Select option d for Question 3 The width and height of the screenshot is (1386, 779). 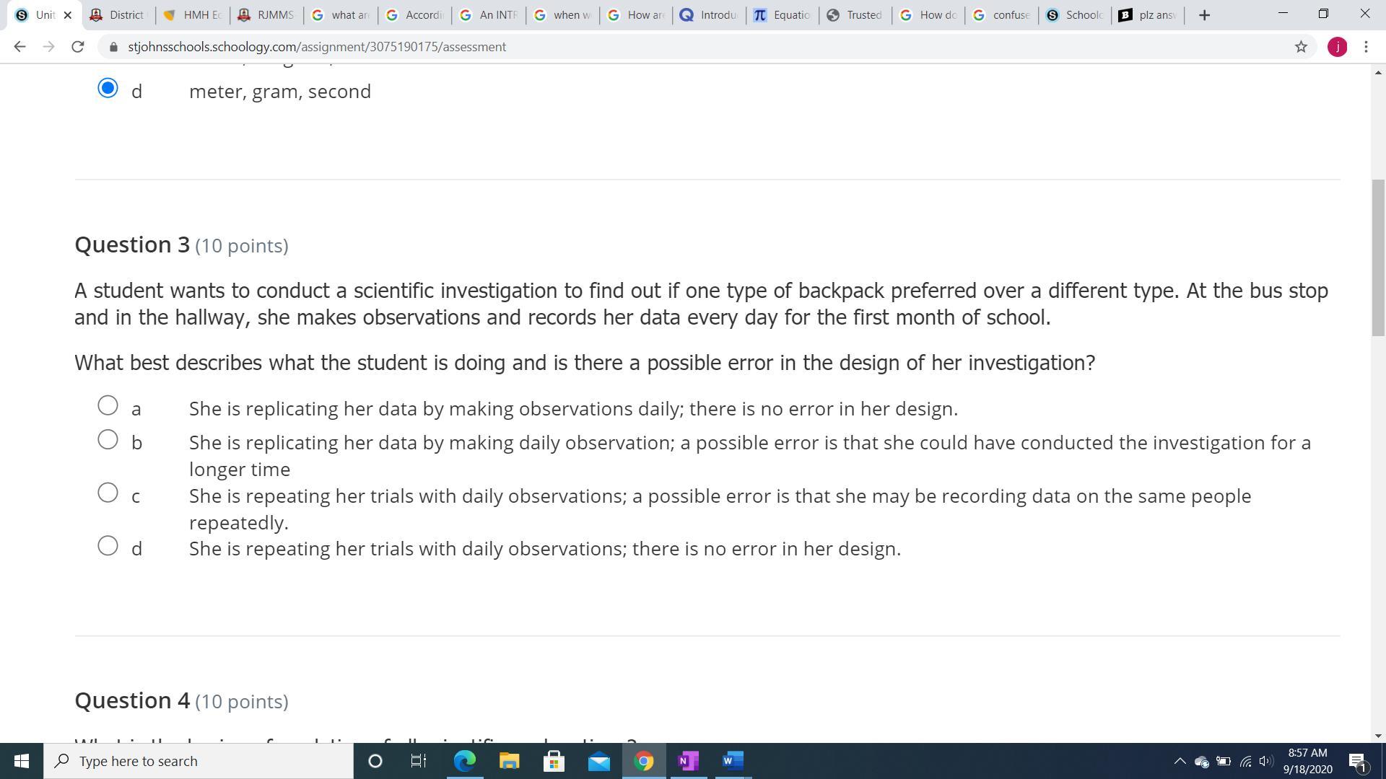[108, 546]
